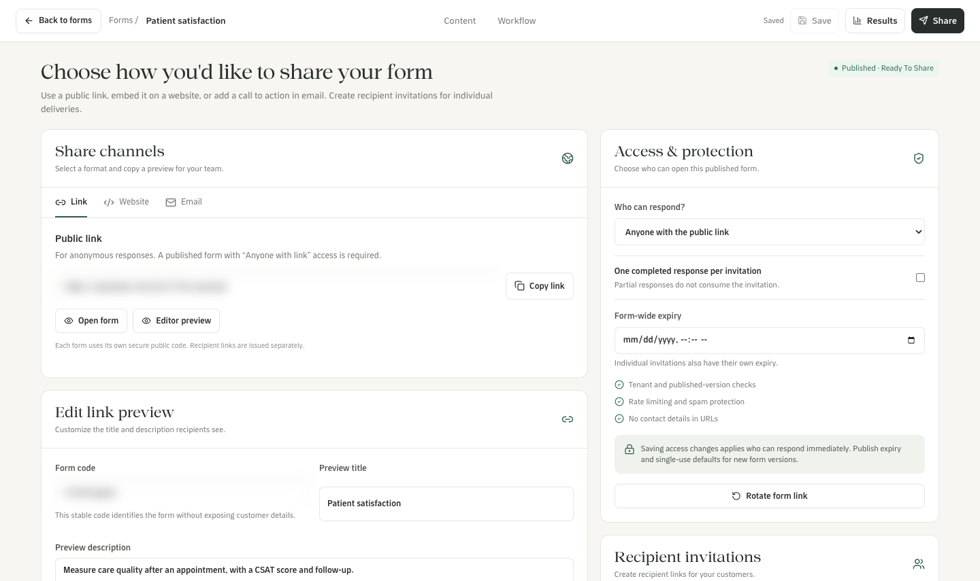Image resolution: width=980 pixels, height=581 pixels.
Task: Click the lock icon in the access notice
Action: click(630, 449)
